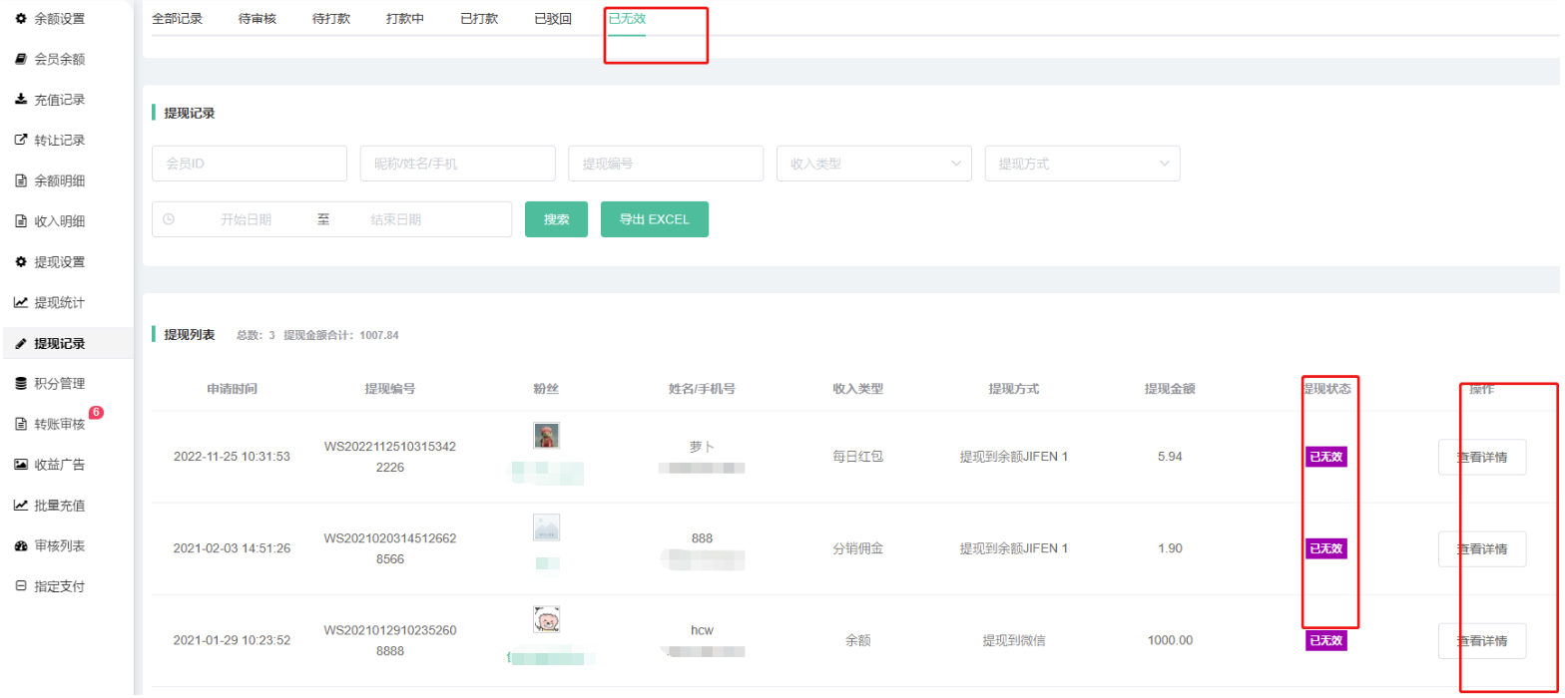Focus the 会员ID input field
The height and width of the screenshot is (698, 1565).
[249, 164]
